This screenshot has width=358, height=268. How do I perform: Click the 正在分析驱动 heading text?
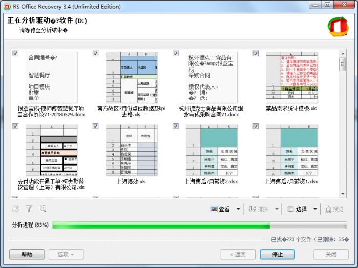pos(47,20)
